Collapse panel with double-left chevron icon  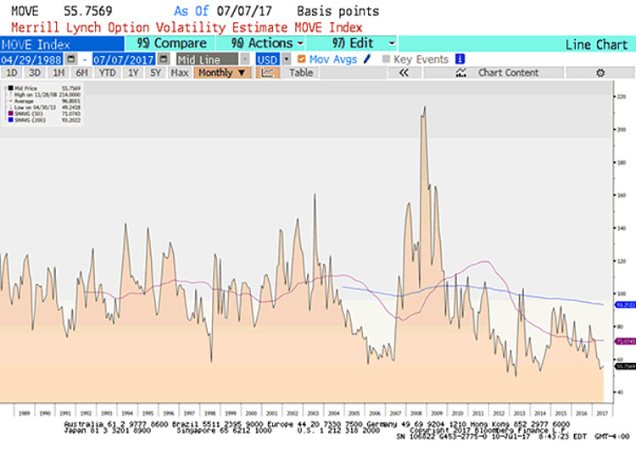click(x=404, y=73)
